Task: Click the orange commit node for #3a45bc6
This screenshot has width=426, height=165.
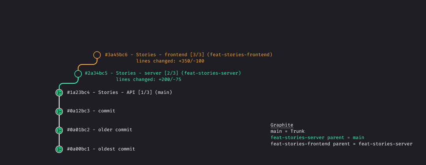Action: 97,55
